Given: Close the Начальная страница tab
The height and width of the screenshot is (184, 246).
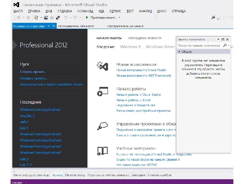Looking at the screenshot, I should (54, 26).
